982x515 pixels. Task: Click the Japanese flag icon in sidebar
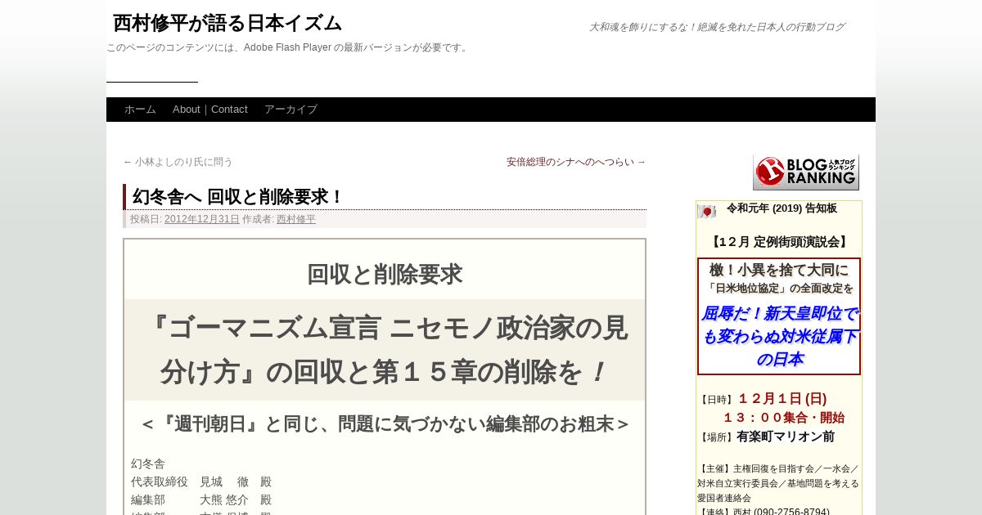[706, 212]
